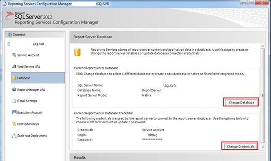Go to the Database page
This screenshot has width=271, height=161.
(x=38, y=78)
